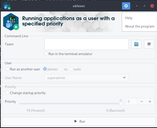157x128 pixels.
Task: Click the Team command input field
Action: (86, 44)
